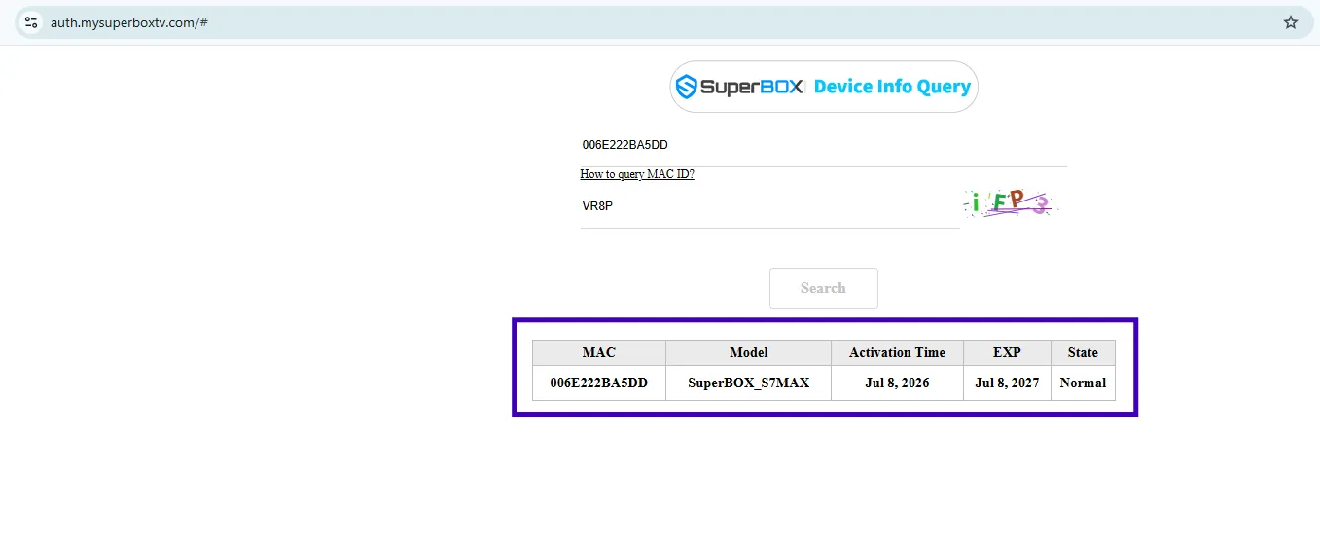1320x547 pixels.
Task: Click the auth.mysuperboxtv.com address bar URL
Action: point(129,22)
